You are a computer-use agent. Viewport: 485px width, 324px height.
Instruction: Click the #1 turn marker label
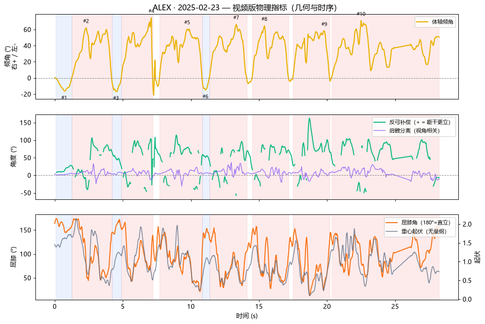(x=64, y=97)
